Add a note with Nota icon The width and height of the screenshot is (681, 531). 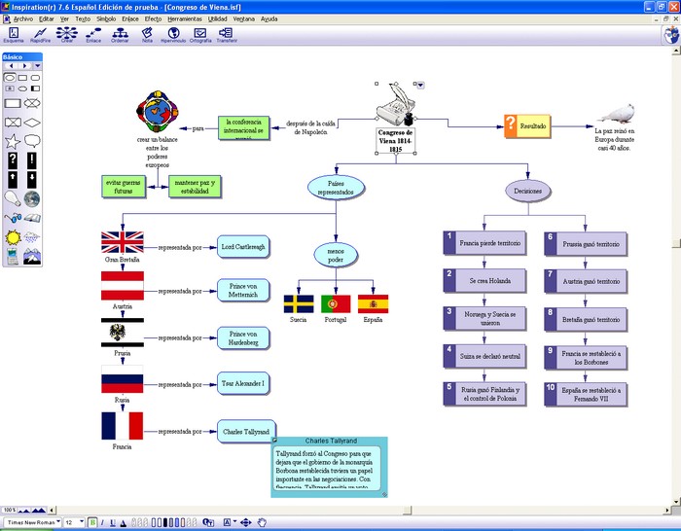(146, 34)
